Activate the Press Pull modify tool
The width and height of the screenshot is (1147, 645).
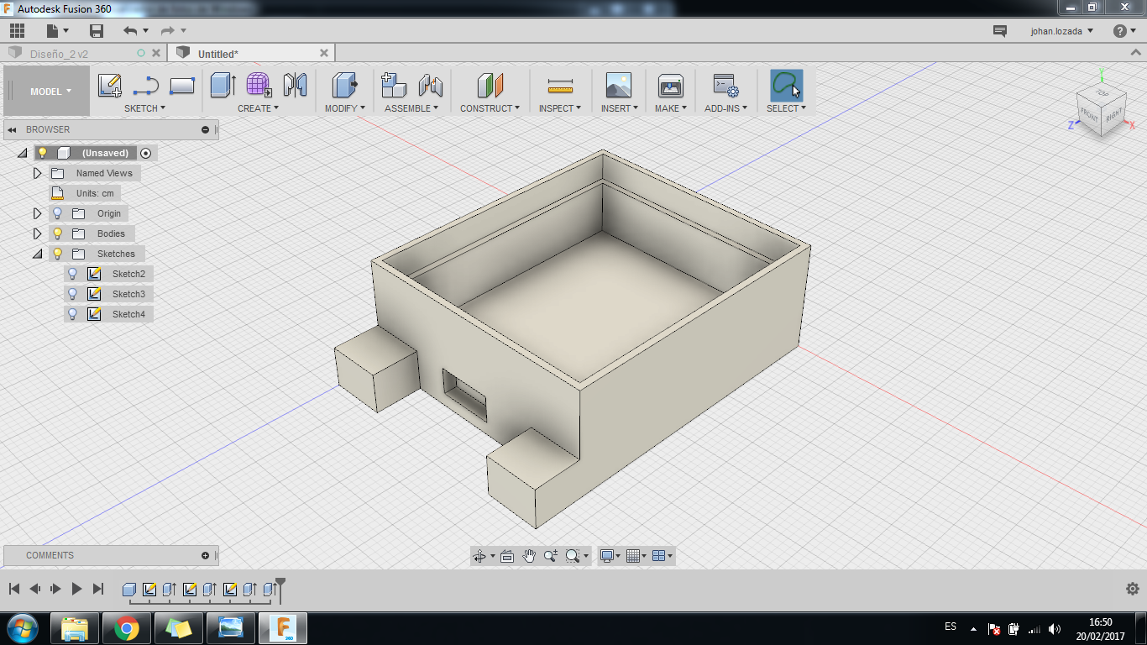(344, 86)
